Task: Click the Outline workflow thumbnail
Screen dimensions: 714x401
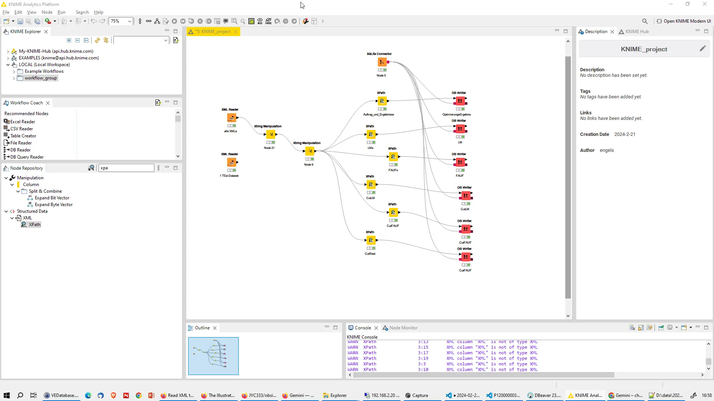Action: point(213,356)
